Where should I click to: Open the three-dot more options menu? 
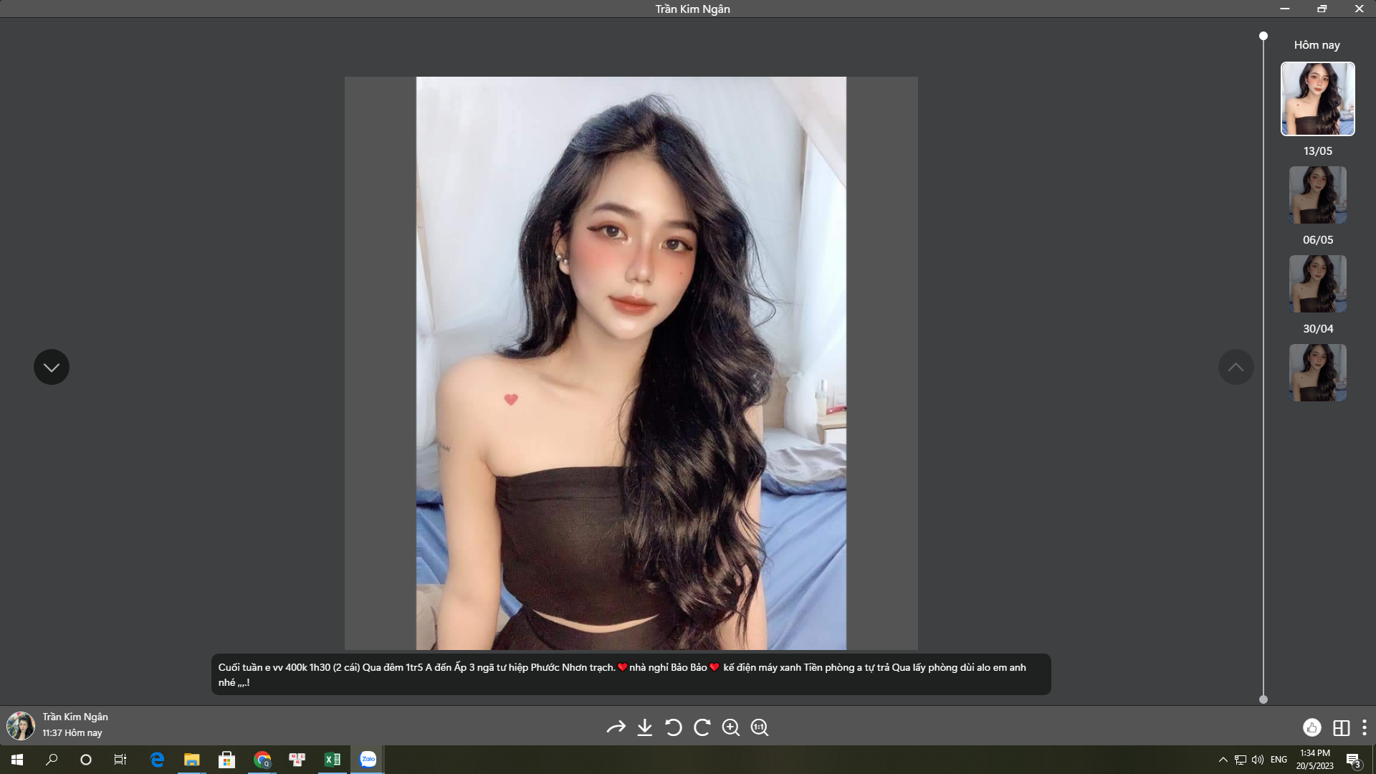[x=1364, y=727]
